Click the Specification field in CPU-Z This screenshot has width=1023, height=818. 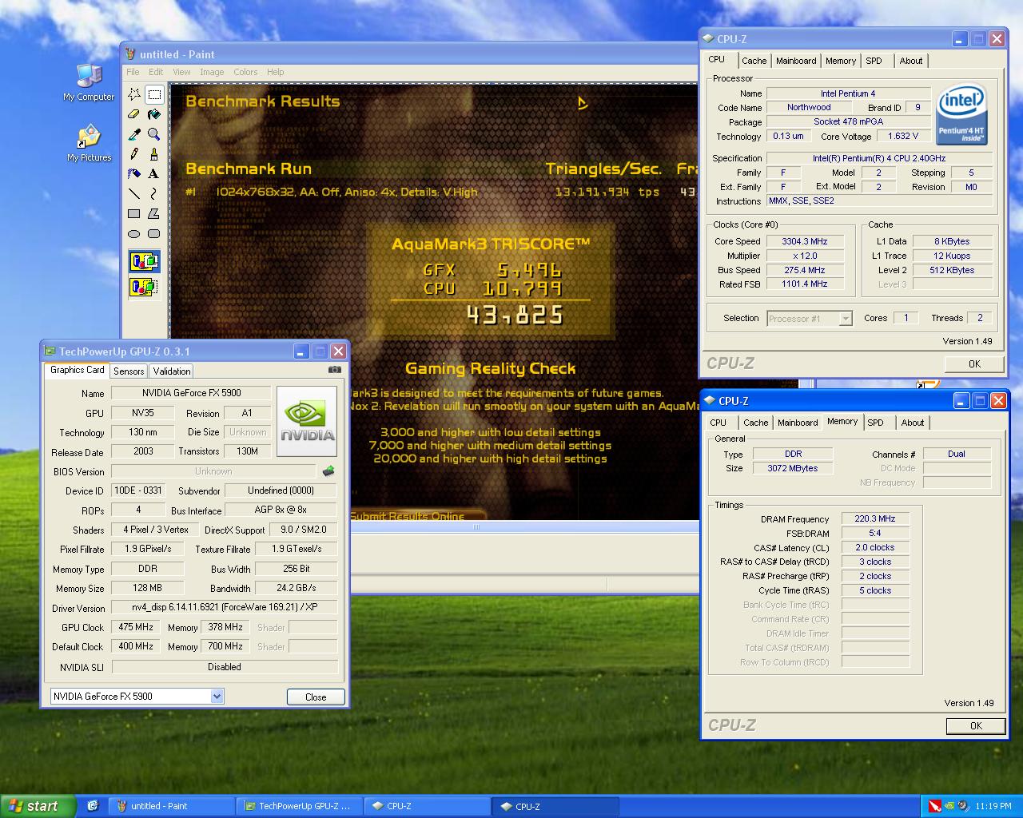pos(879,158)
